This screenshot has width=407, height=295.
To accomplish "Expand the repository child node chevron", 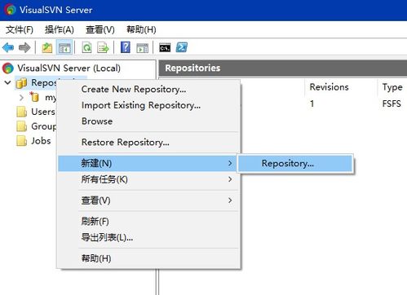I will click(21, 98).
